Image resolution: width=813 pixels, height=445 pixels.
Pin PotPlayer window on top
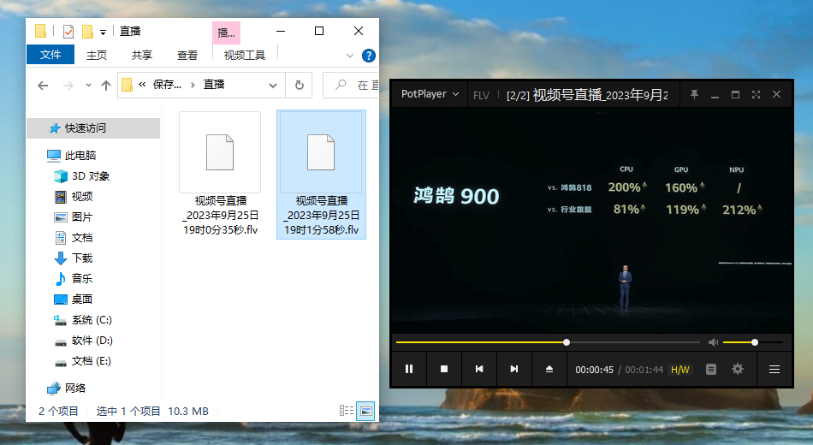694,94
